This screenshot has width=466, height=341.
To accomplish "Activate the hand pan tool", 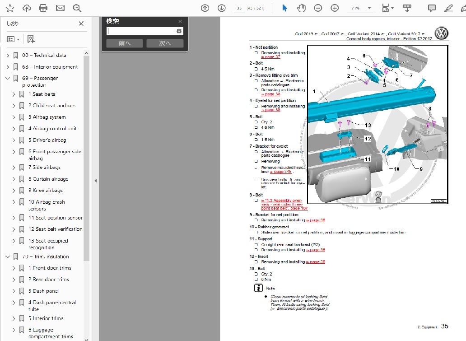I will (301, 8).
